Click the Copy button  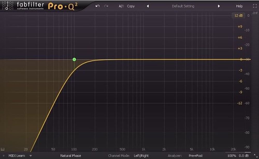coord(131,6)
